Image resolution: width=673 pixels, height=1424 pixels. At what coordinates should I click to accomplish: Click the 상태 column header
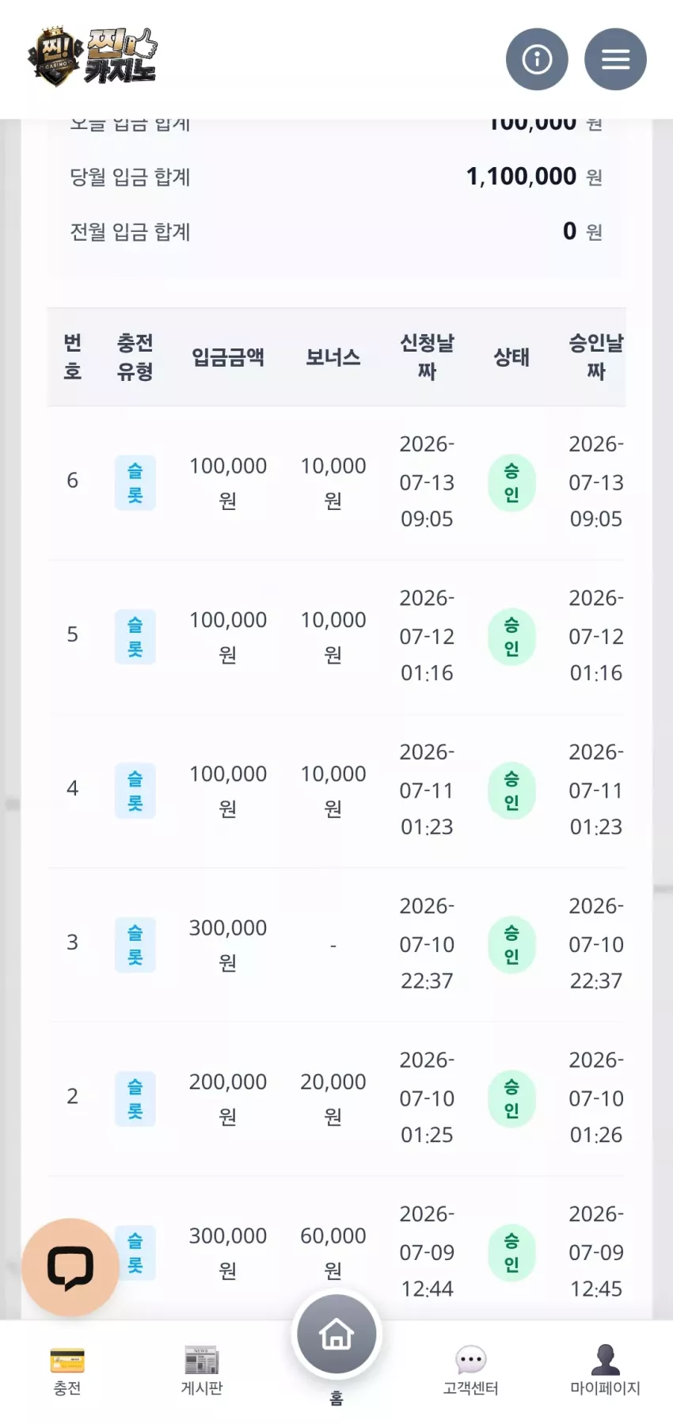pyautogui.click(x=511, y=357)
